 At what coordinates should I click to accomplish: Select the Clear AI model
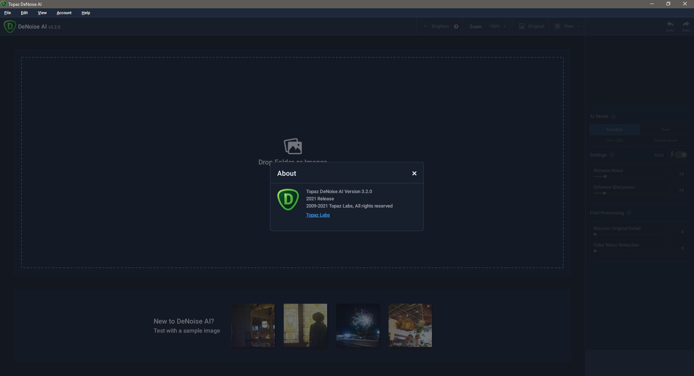(665, 129)
